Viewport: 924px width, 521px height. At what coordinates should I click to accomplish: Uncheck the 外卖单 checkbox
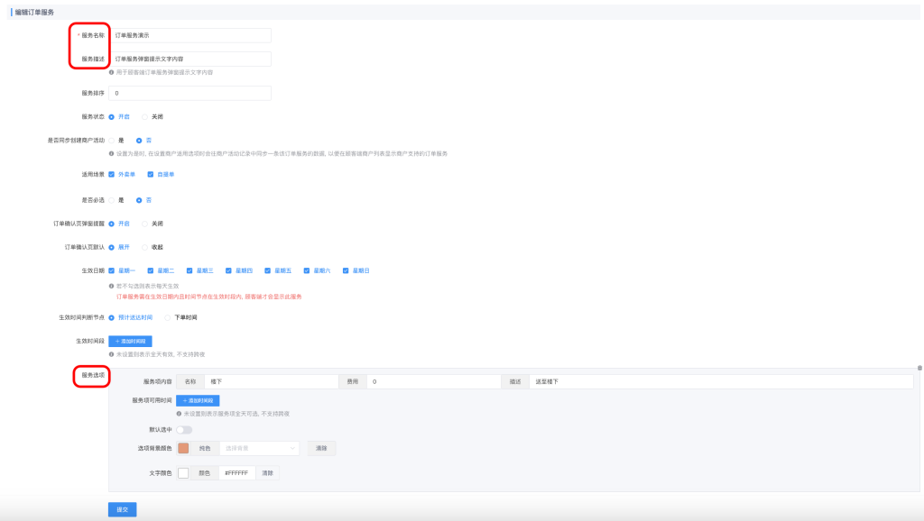(112, 174)
